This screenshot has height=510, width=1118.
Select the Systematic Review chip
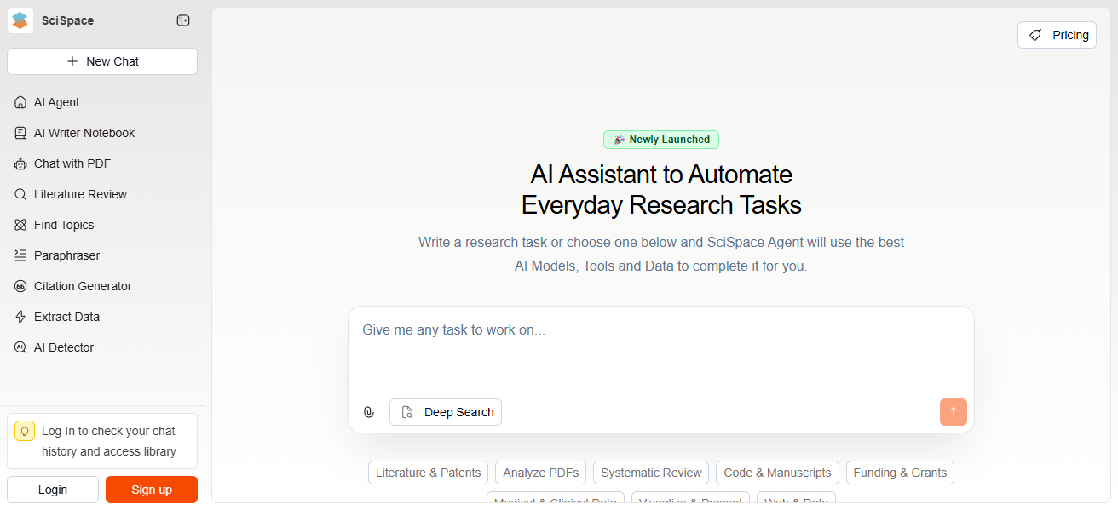pos(651,473)
